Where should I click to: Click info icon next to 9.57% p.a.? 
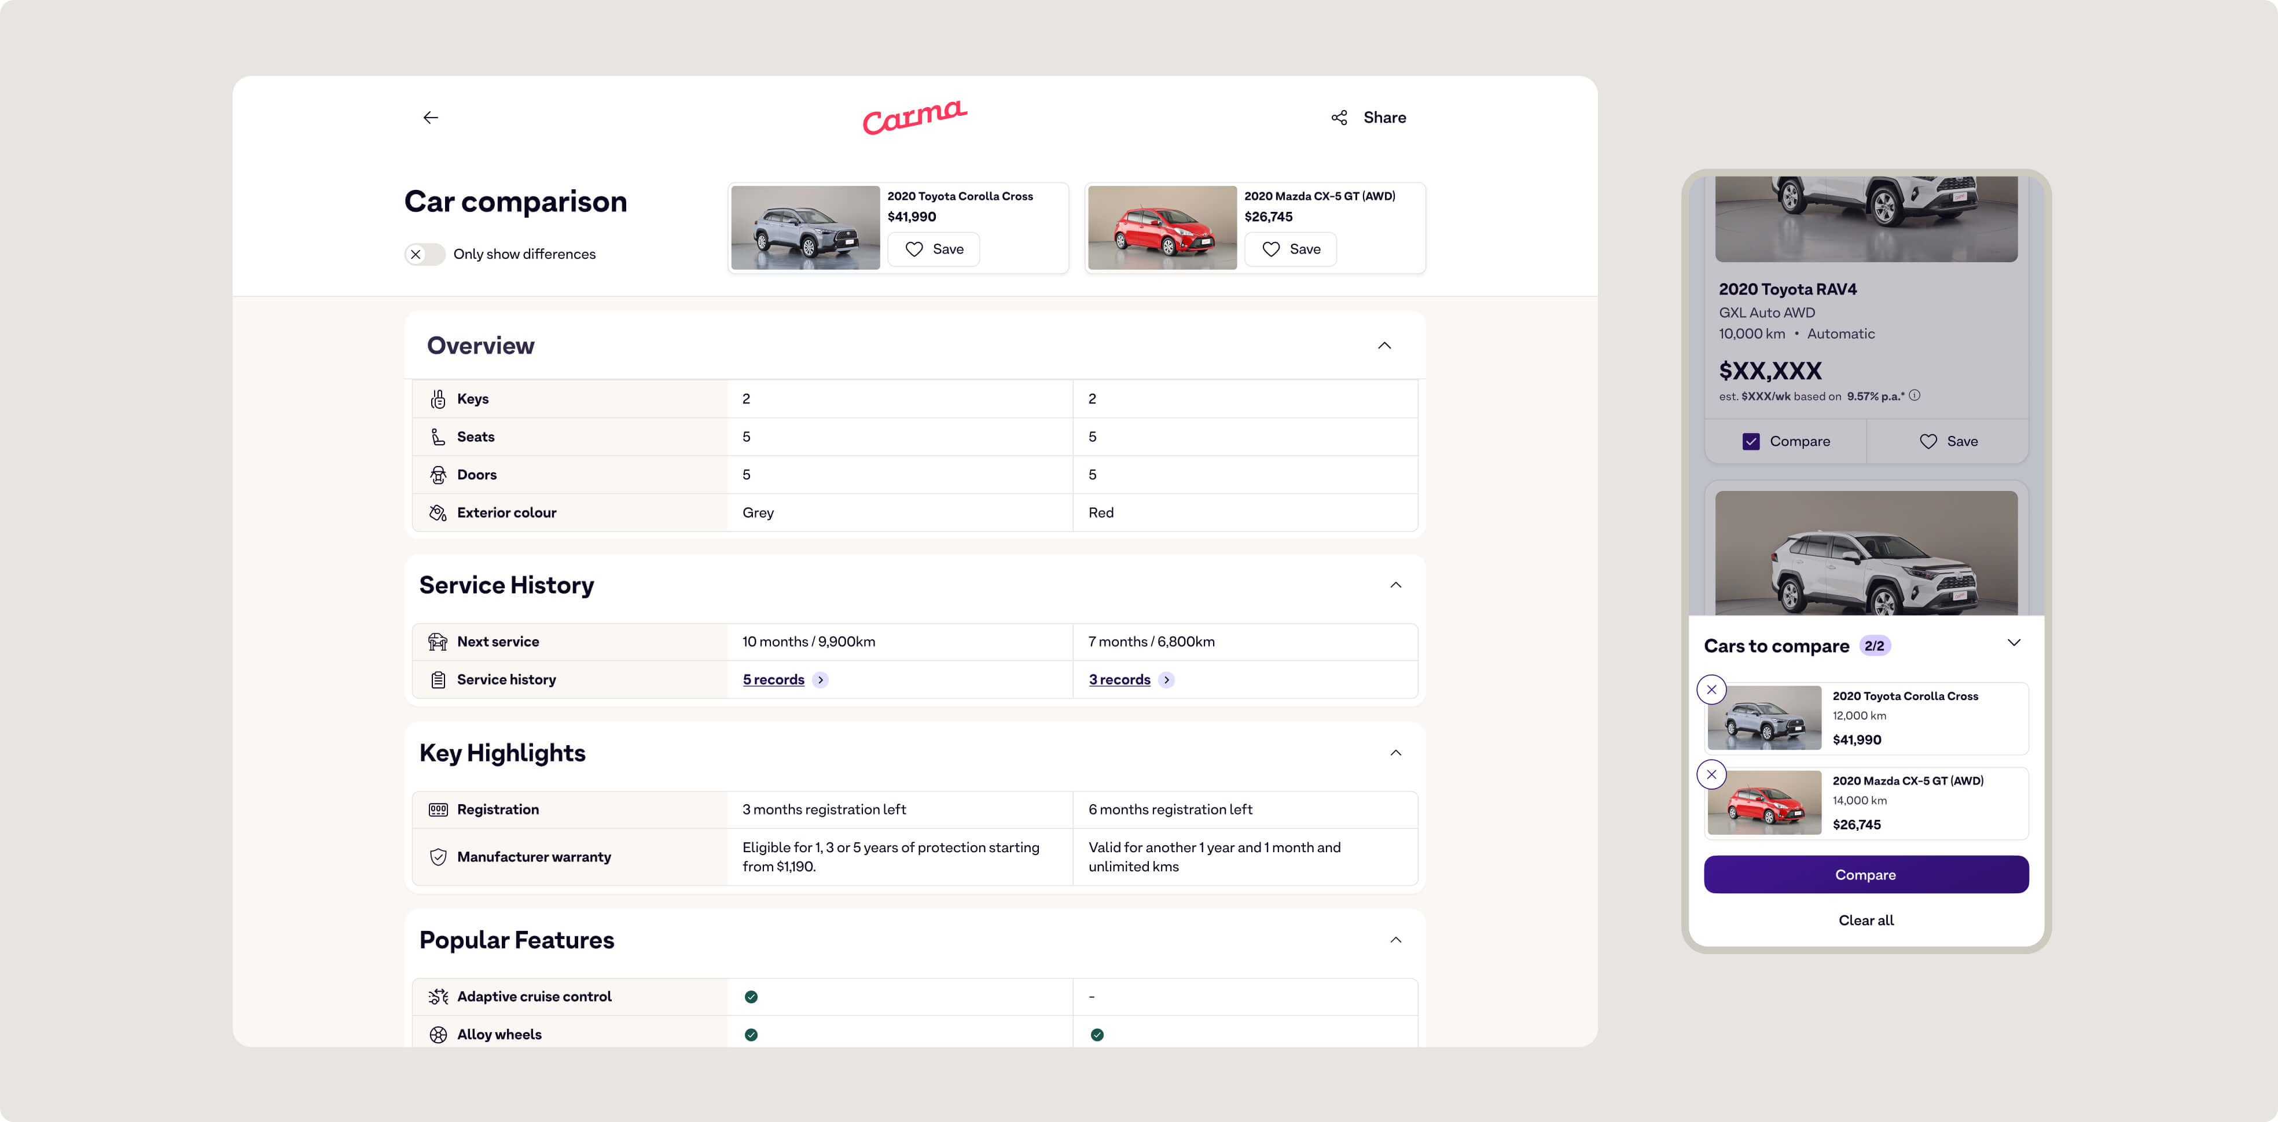[1915, 395]
